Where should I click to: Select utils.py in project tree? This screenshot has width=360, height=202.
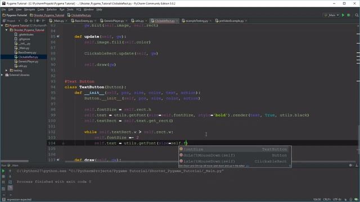tap(21, 66)
